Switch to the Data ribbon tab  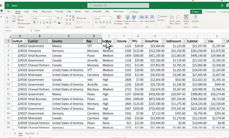[69, 11]
